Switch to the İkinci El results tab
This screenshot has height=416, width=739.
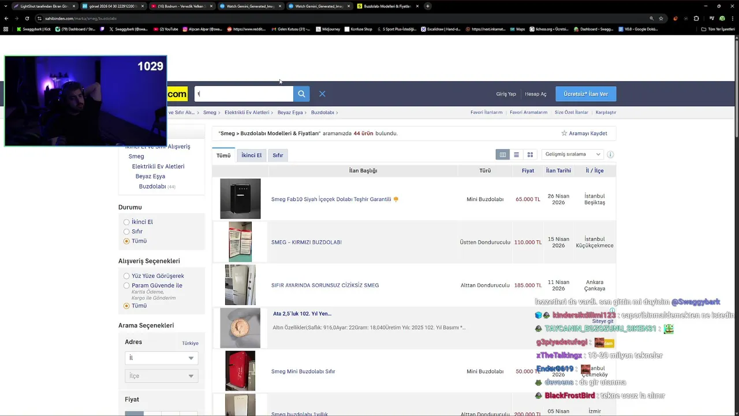pos(251,155)
